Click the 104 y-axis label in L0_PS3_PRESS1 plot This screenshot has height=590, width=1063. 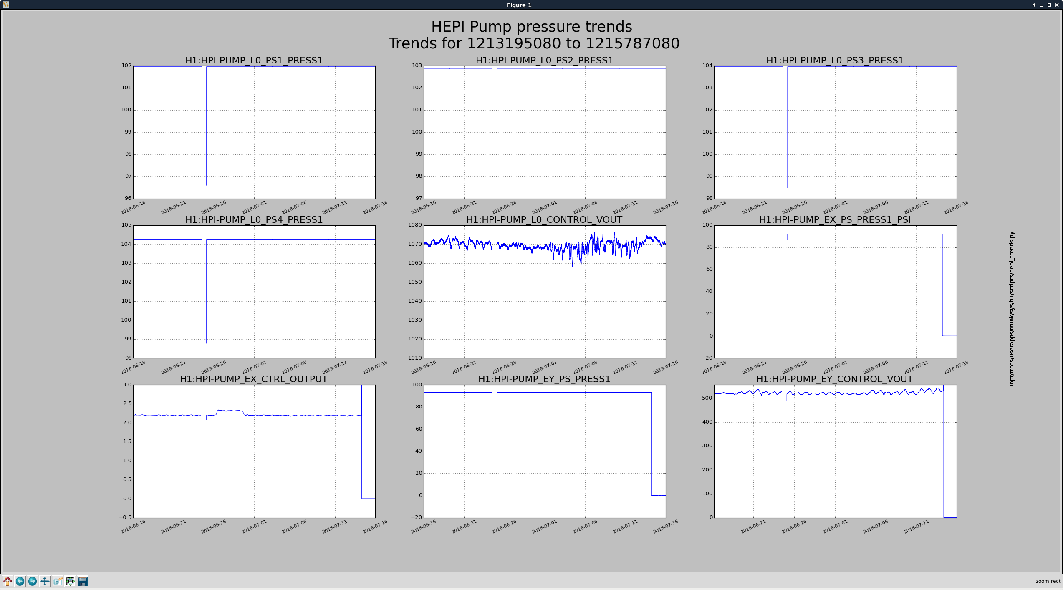pyautogui.click(x=707, y=66)
